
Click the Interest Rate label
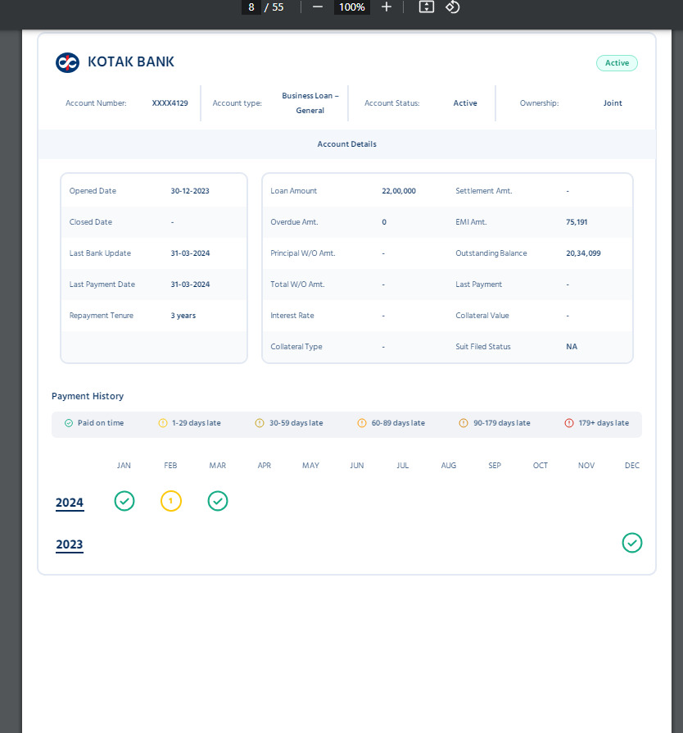pyautogui.click(x=292, y=316)
